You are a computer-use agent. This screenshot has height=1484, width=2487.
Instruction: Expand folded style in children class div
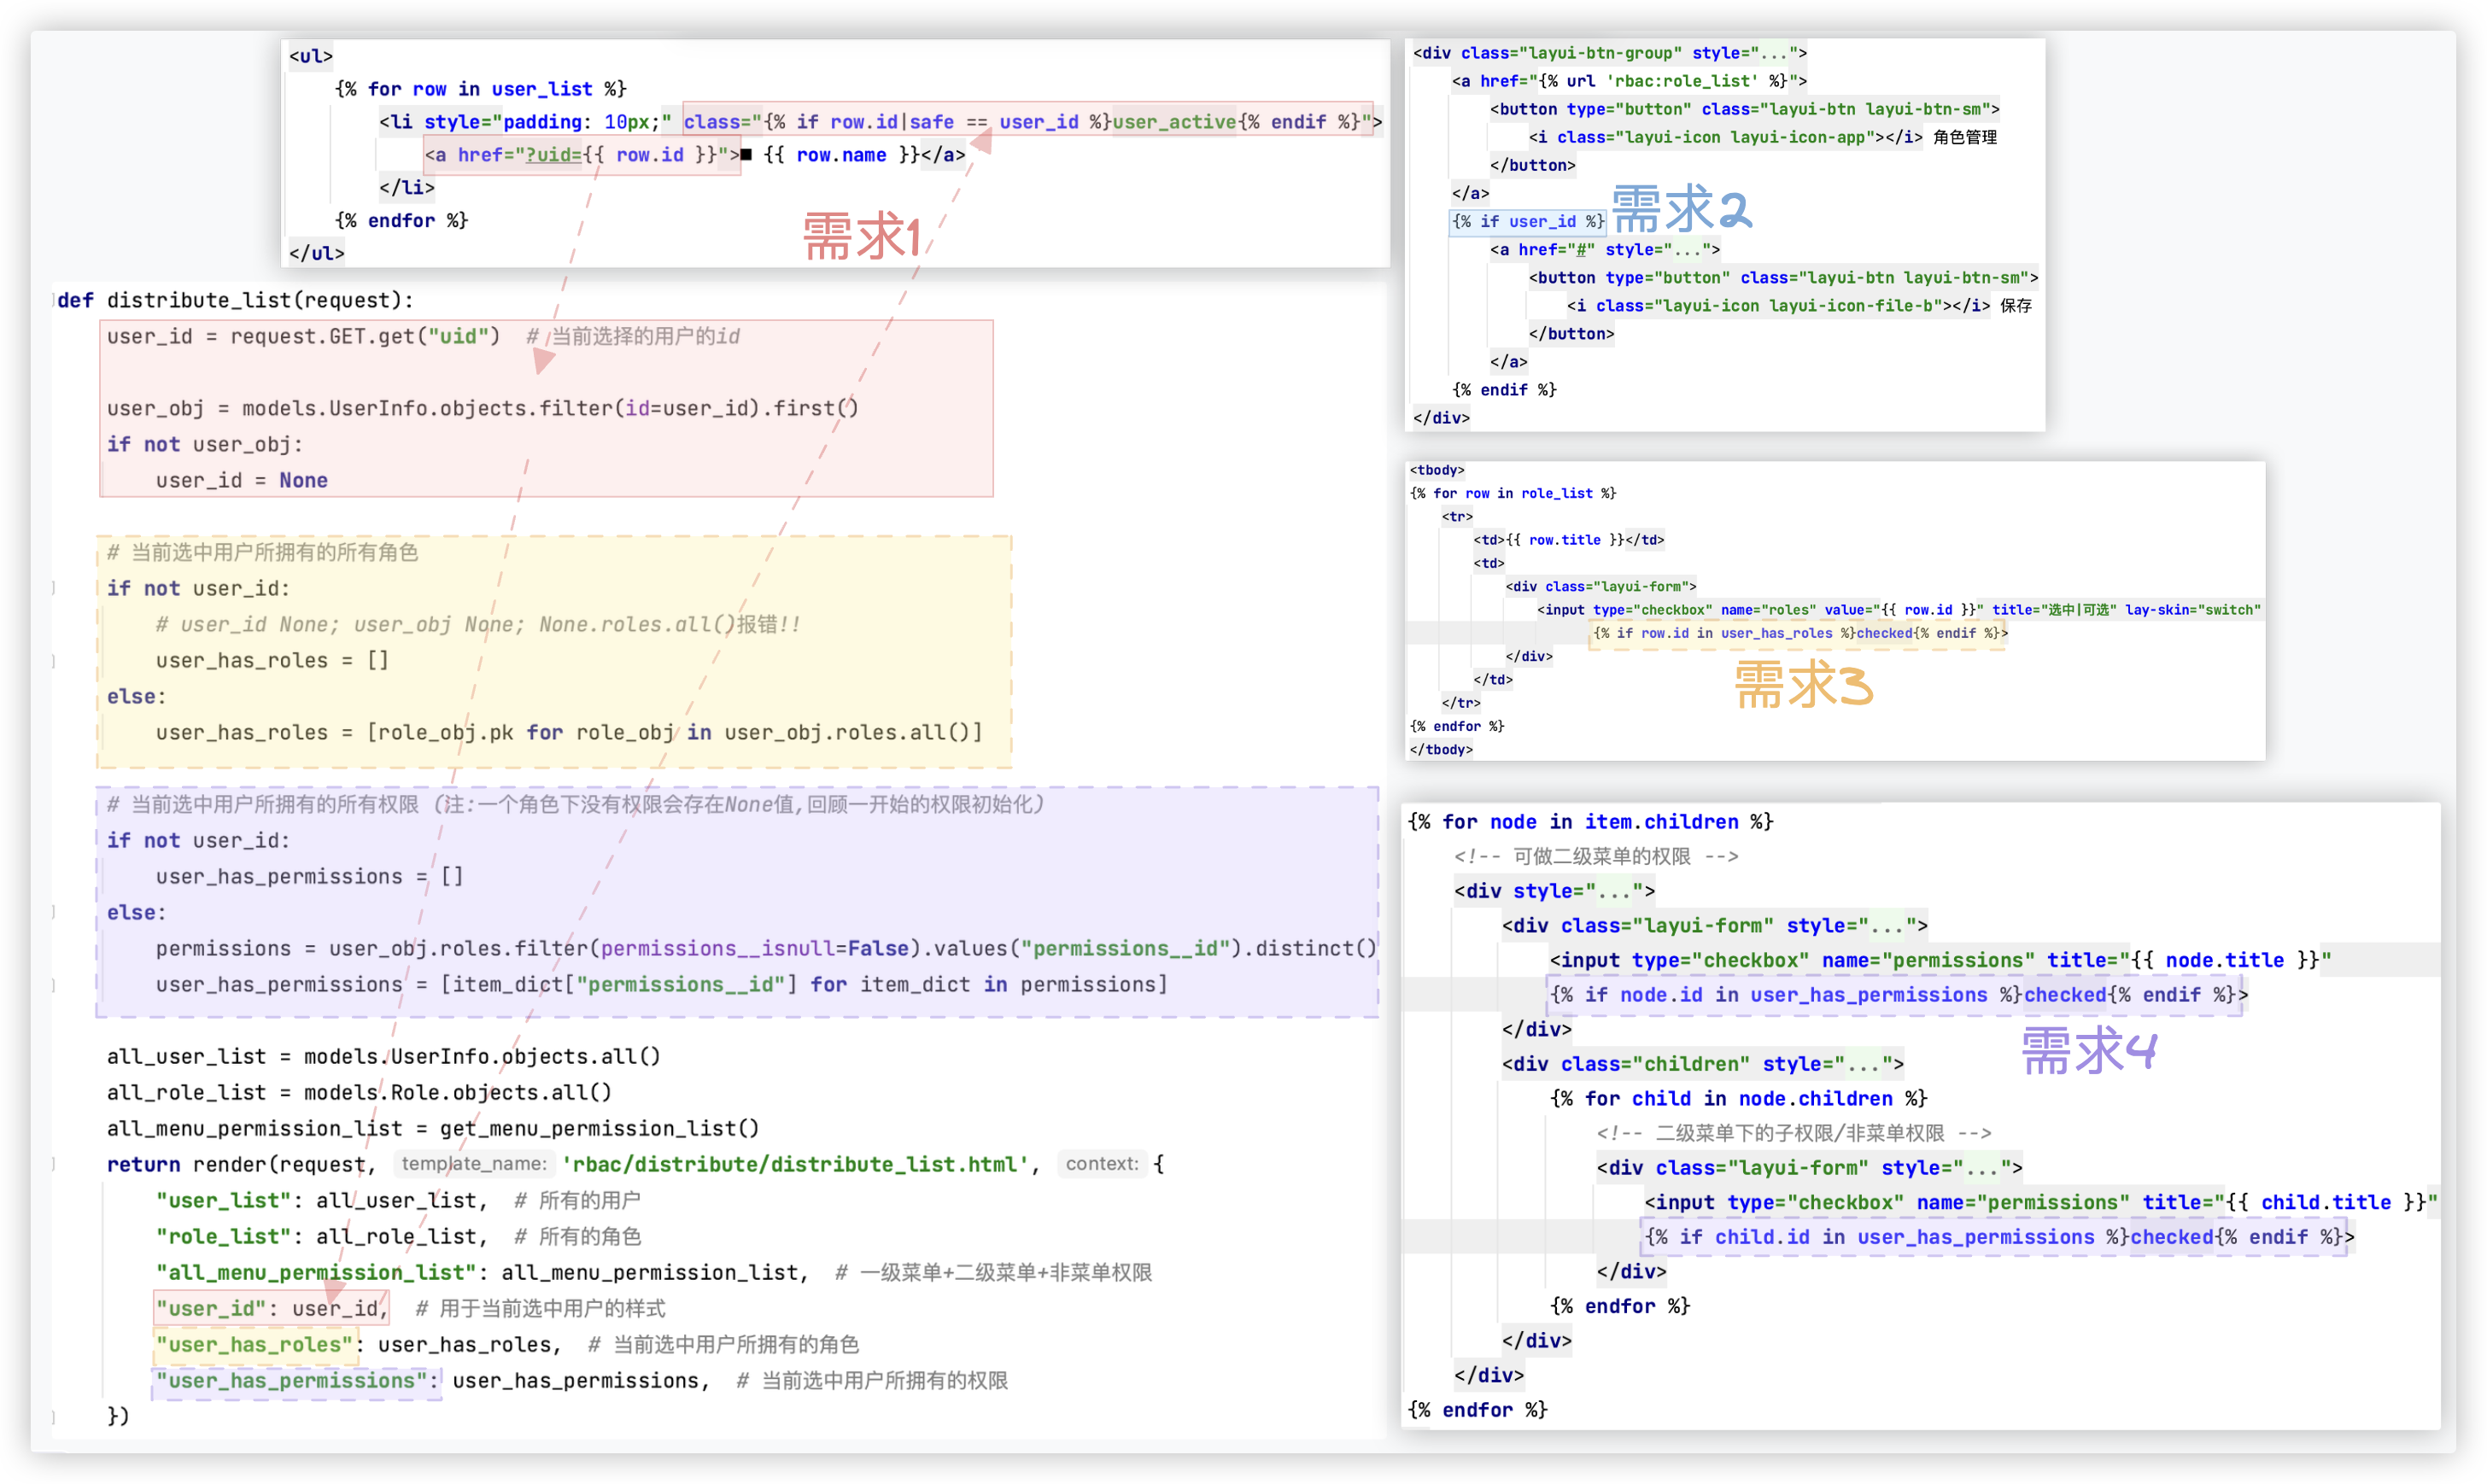point(1865,1064)
